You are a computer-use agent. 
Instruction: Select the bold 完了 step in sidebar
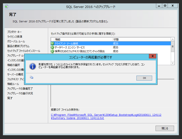click(x=10, y=98)
